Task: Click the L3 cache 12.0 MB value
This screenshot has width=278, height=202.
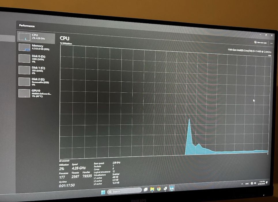Action: (116, 183)
